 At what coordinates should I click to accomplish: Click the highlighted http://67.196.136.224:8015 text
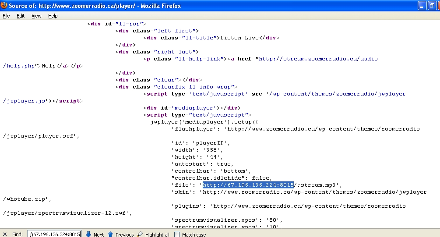pos(248,185)
